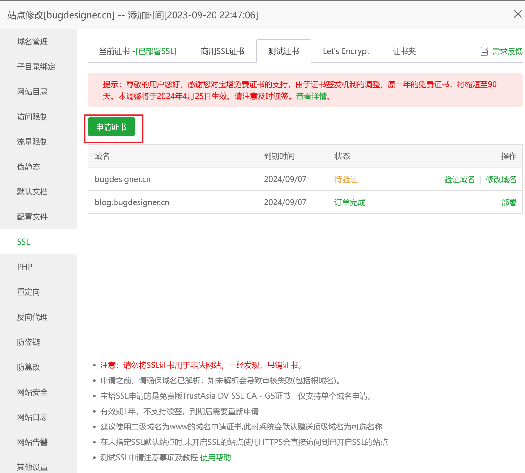Open 网站日志 in the sidebar
This screenshot has width=525, height=473.
coord(38,417)
